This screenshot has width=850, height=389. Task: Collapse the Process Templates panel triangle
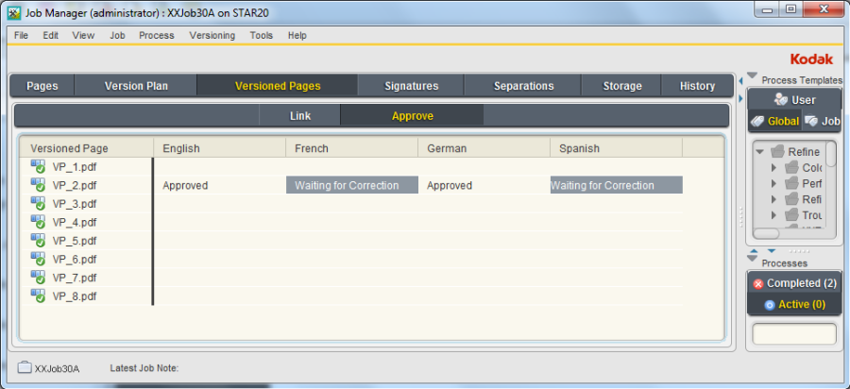point(752,76)
